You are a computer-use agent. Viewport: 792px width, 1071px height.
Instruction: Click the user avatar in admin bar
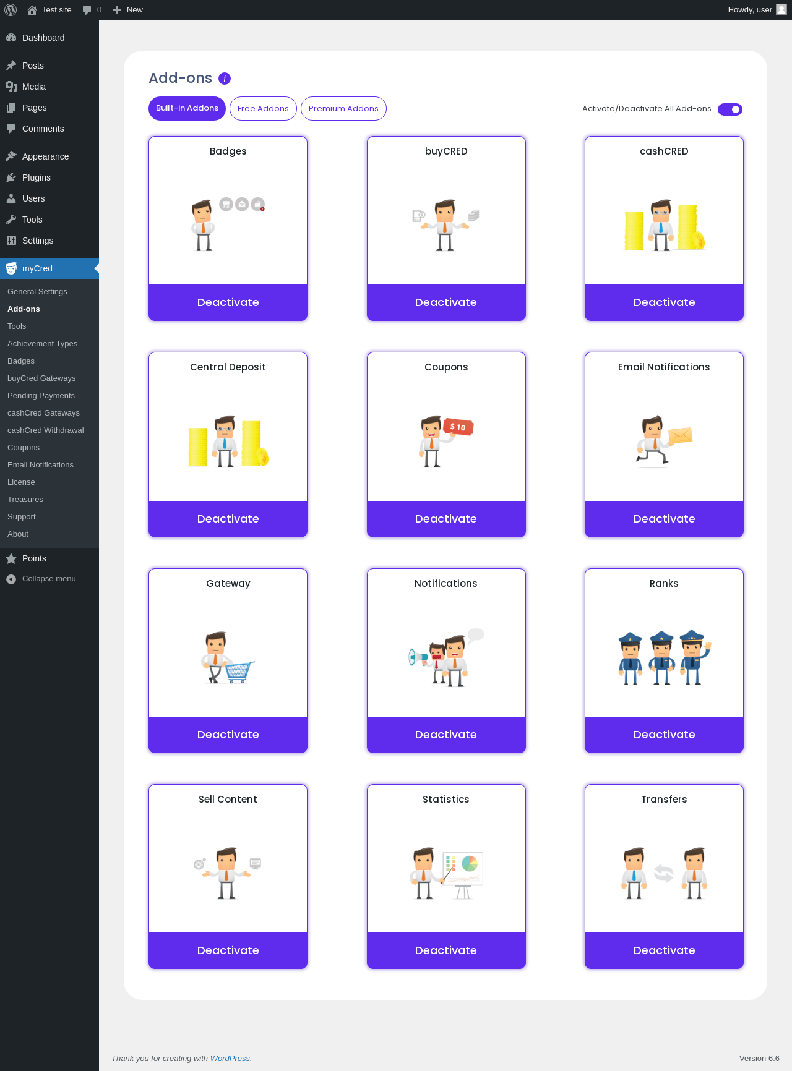[781, 10]
